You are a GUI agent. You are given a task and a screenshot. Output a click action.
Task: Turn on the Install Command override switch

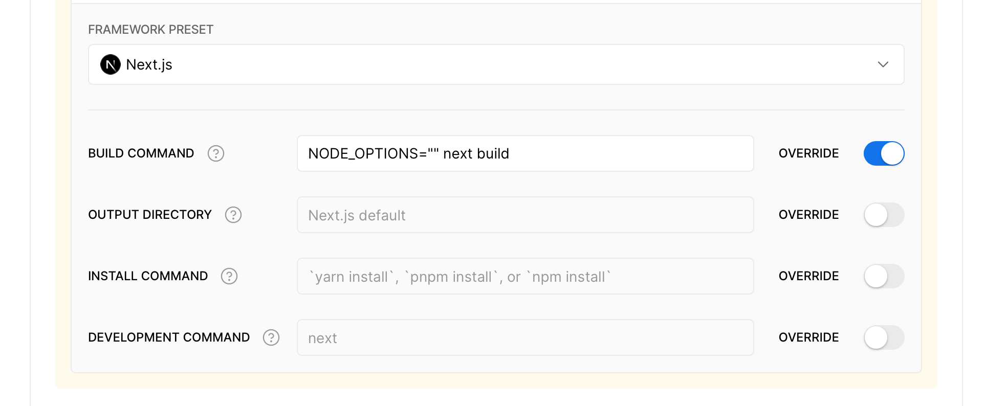pos(884,276)
